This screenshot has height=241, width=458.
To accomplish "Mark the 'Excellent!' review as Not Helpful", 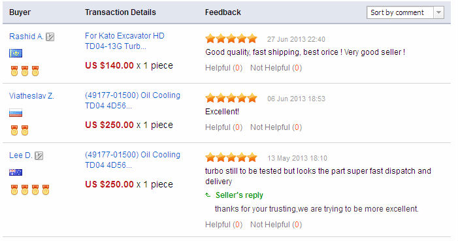I will (276, 127).
